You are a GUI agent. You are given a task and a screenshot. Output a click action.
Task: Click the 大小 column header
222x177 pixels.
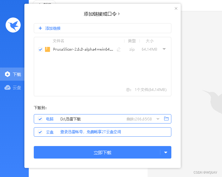tap(150, 41)
